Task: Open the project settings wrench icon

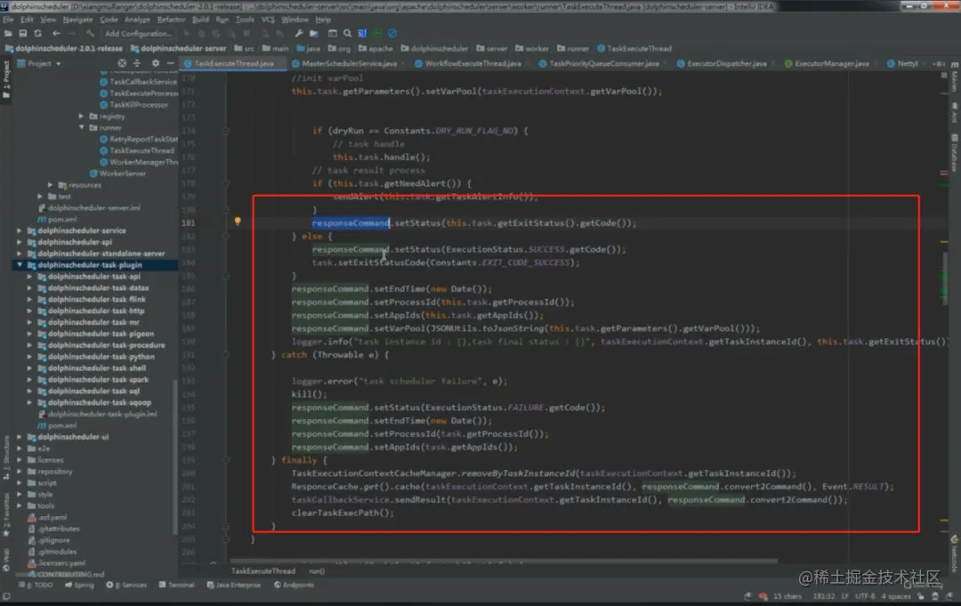Action: (298, 33)
